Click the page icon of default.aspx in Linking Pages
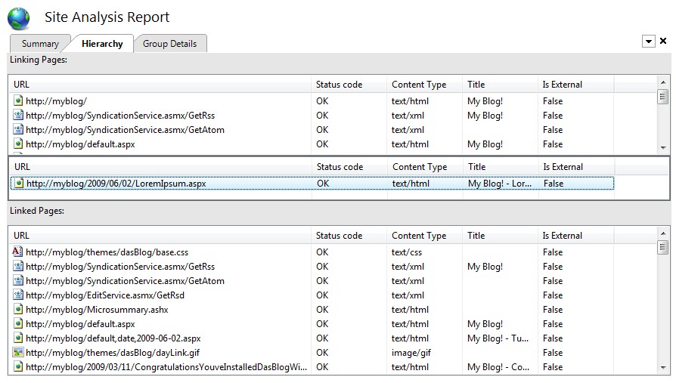Screen dimensions: 676x383 click(18, 144)
